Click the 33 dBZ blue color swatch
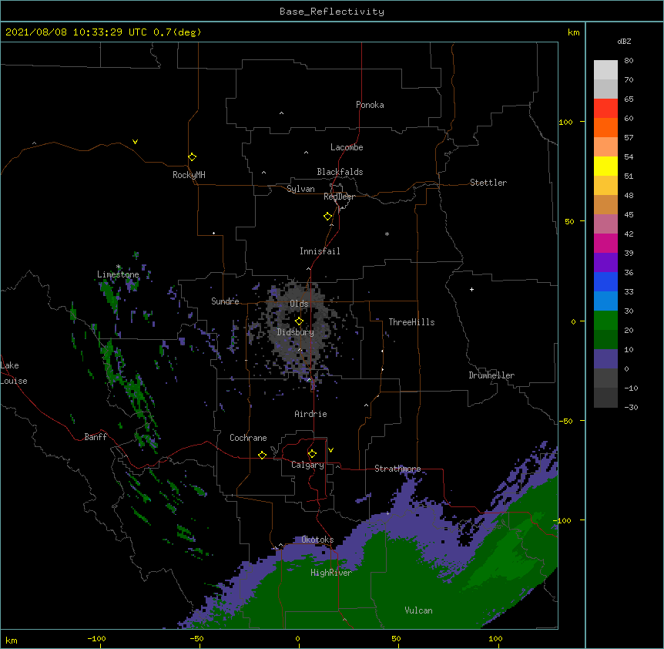The height and width of the screenshot is (649, 664). click(x=605, y=281)
